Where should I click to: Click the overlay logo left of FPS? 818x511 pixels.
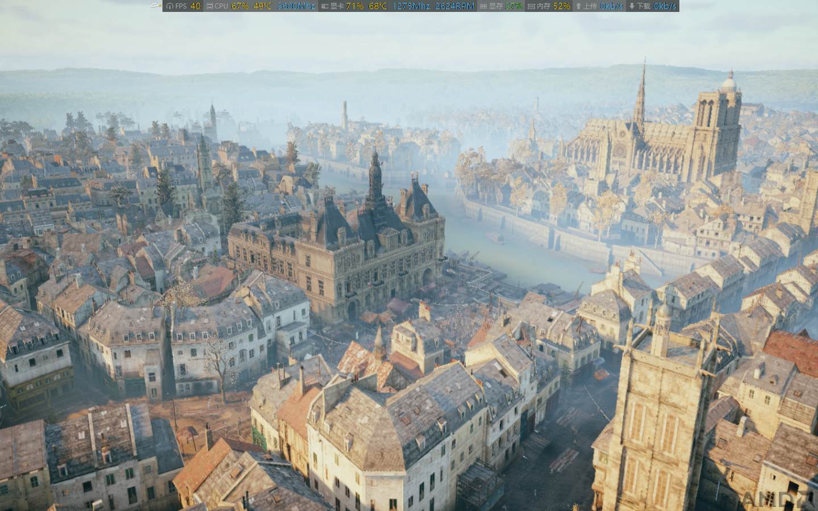[156, 6]
